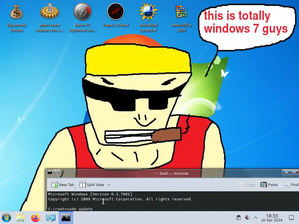Toggle Konsole keep-on-all-desktops pin icon
Screen dimensions: 299x224
pos(57,172)
